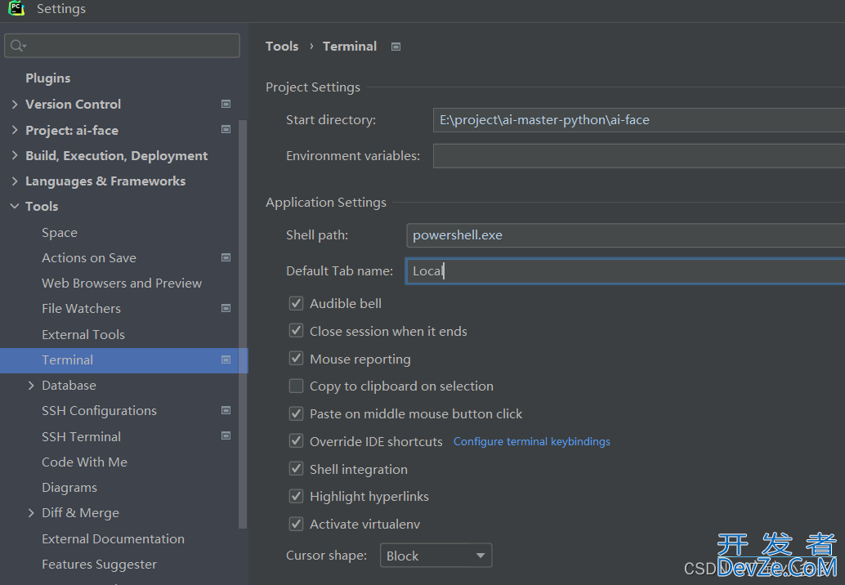Click the Default Tab name field
This screenshot has width=845, height=585.
coord(626,271)
